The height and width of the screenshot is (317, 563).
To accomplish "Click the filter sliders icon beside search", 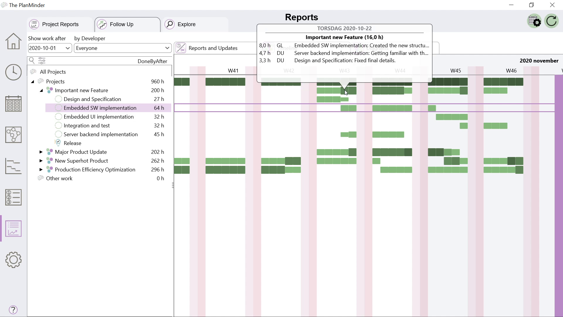I will [42, 61].
